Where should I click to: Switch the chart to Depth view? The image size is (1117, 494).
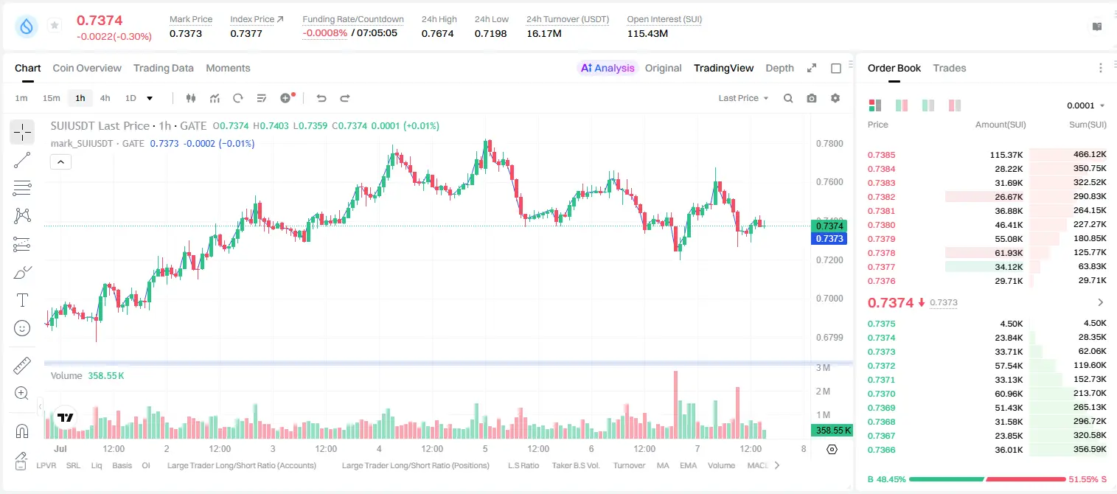(x=779, y=68)
